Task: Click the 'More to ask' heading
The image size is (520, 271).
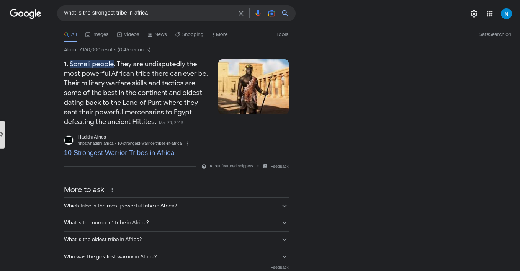Action: pyautogui.click(x=84, y=190)
